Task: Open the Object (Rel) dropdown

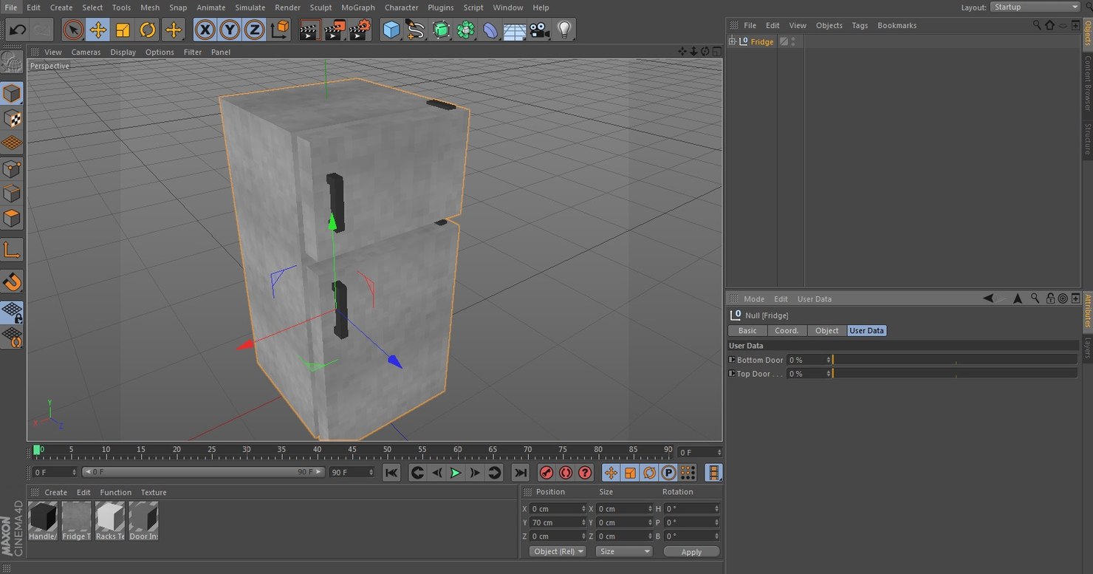Action: [x=556, y=551]
